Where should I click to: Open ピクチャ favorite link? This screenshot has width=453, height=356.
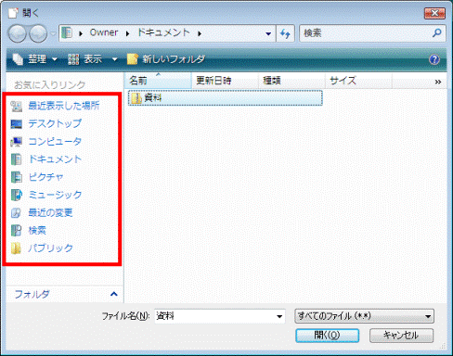pyautogui.click(x=45, y=177)
